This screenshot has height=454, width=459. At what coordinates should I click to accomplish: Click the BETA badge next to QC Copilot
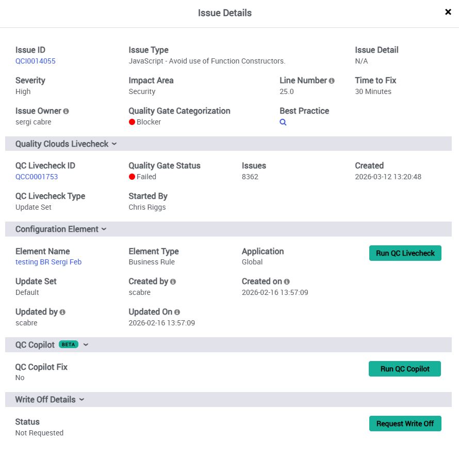69,345
